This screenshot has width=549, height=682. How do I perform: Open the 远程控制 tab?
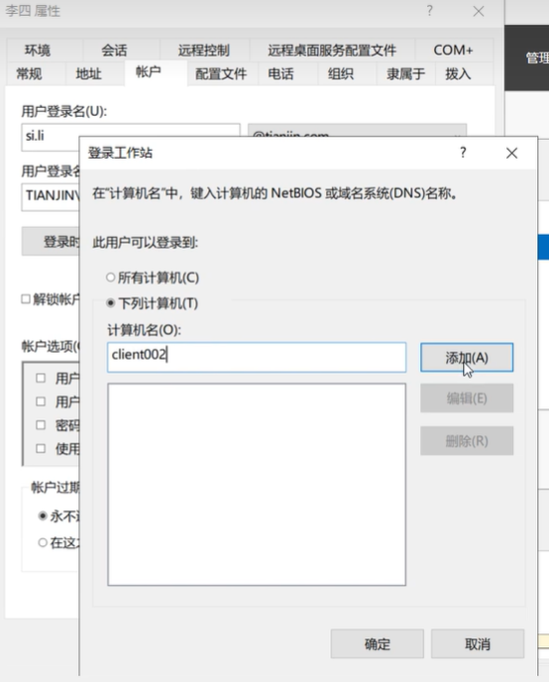click(204, 51)
